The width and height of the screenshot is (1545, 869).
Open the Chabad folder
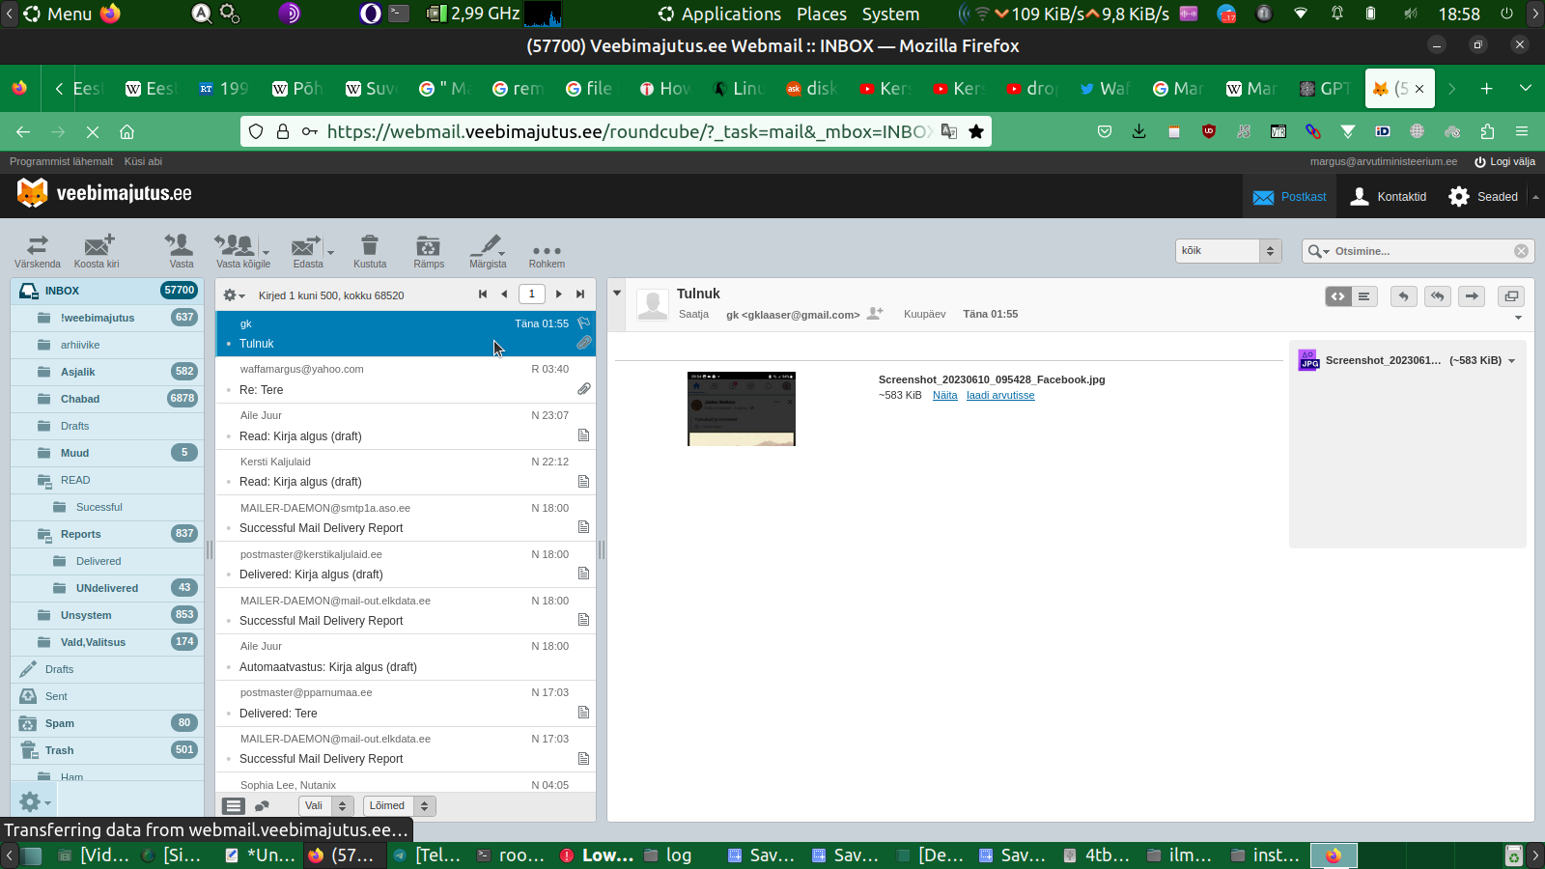107,399
